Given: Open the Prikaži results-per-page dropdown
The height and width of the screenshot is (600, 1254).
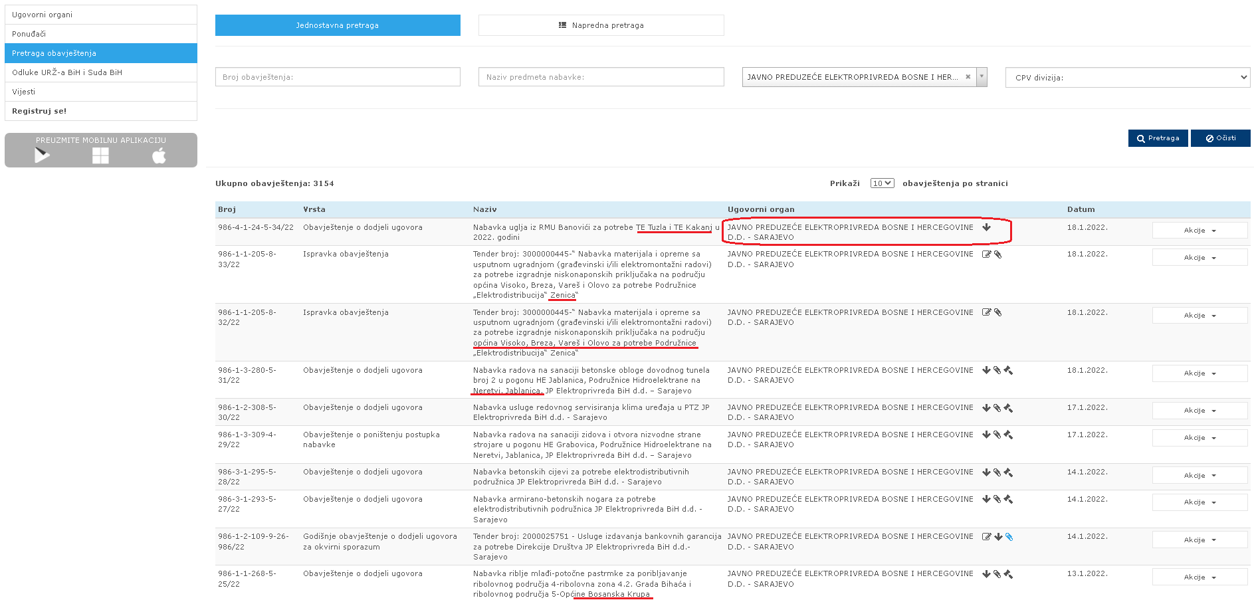Looking at the screenshot, I should 883,183.
